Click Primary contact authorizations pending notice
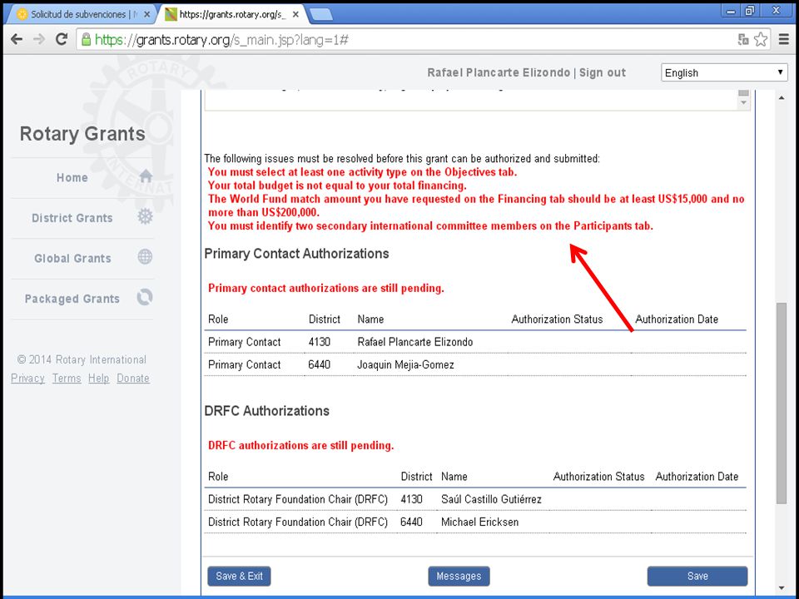This screenshot has width=799, height=599. 325,289
